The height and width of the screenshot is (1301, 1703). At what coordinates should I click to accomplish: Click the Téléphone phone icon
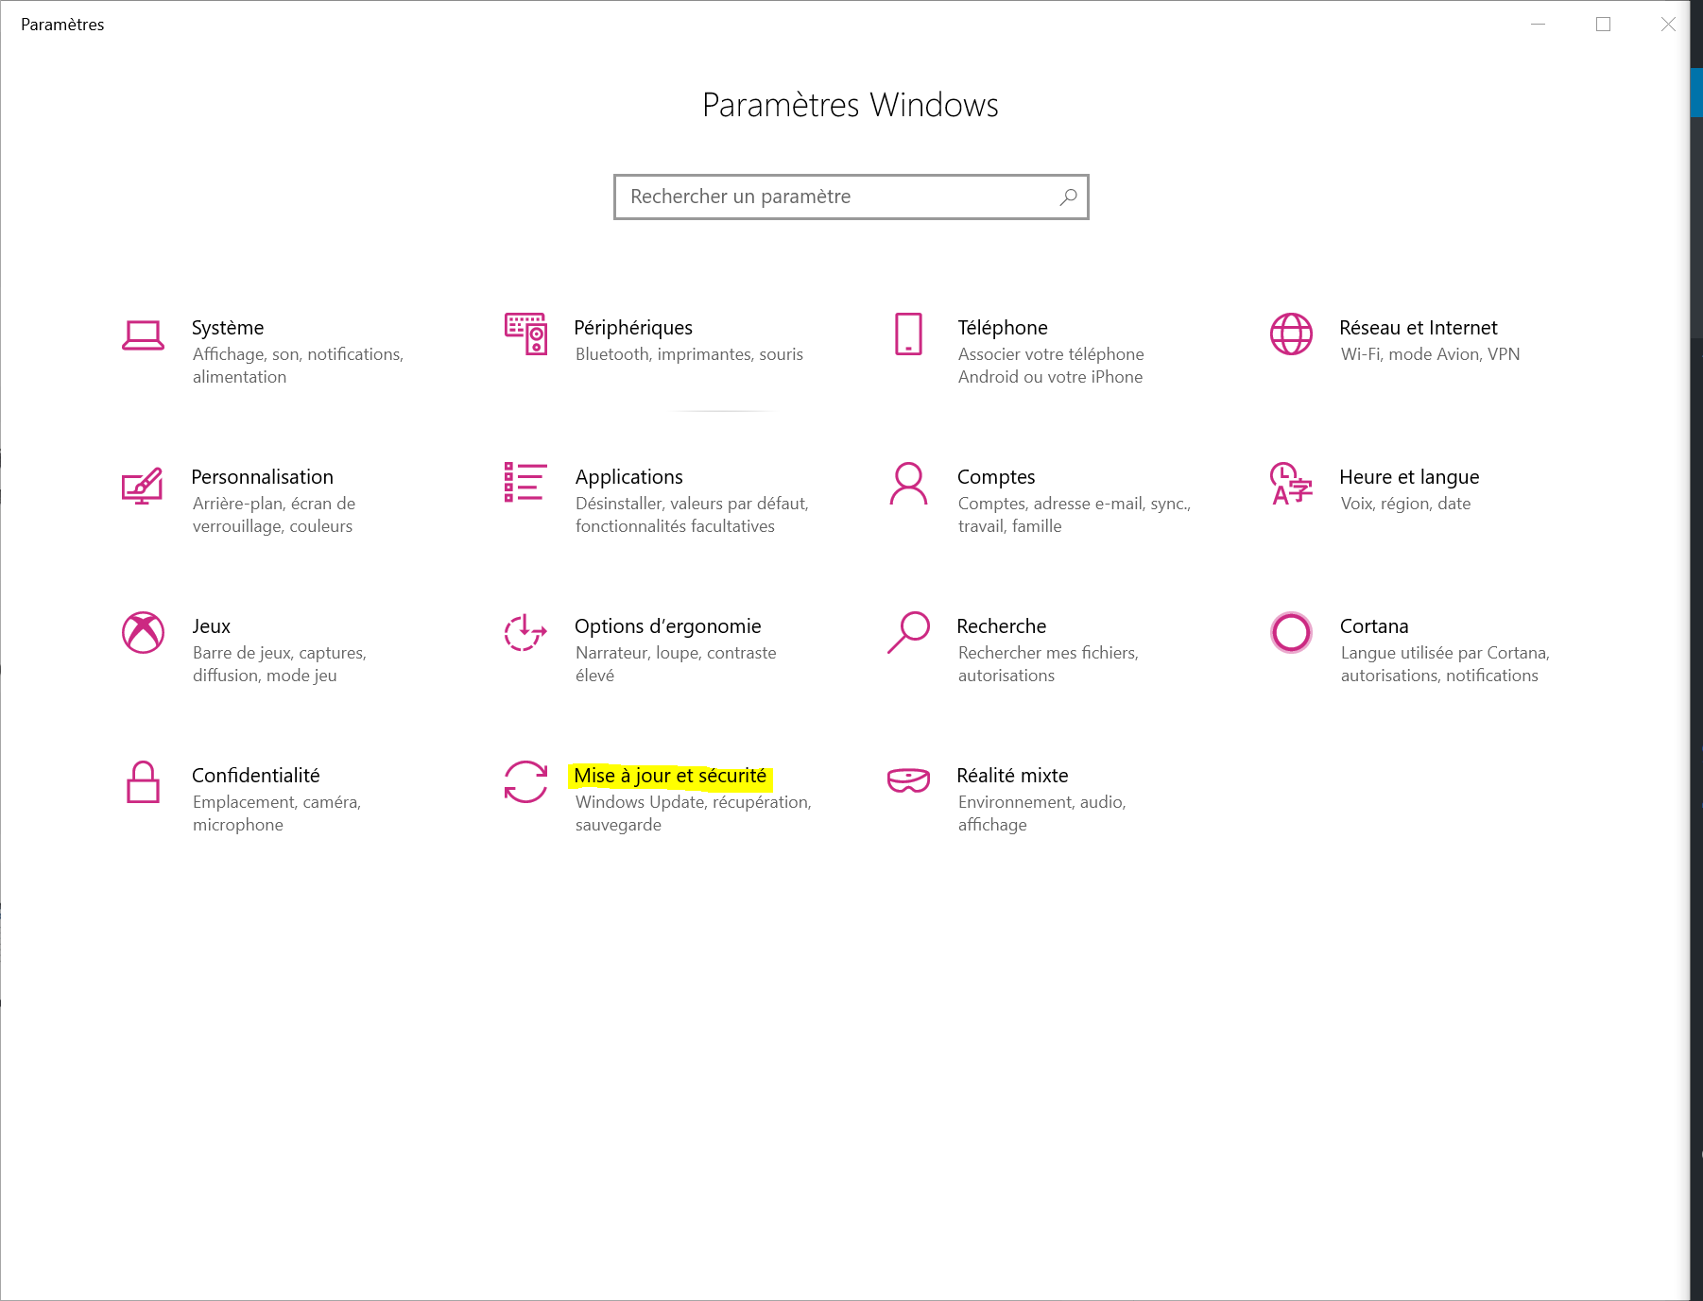click(908, 334)
